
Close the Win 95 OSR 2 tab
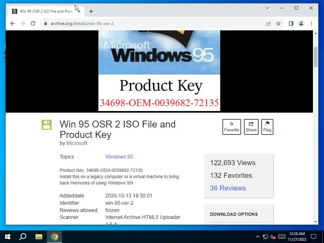(79, 11)
